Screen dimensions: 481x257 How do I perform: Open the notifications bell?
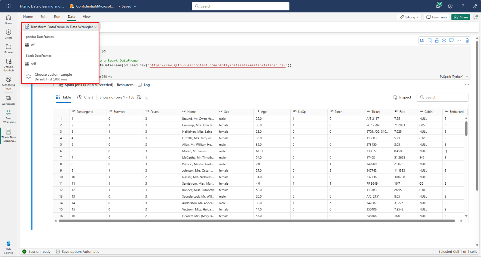tap(438, 6)
